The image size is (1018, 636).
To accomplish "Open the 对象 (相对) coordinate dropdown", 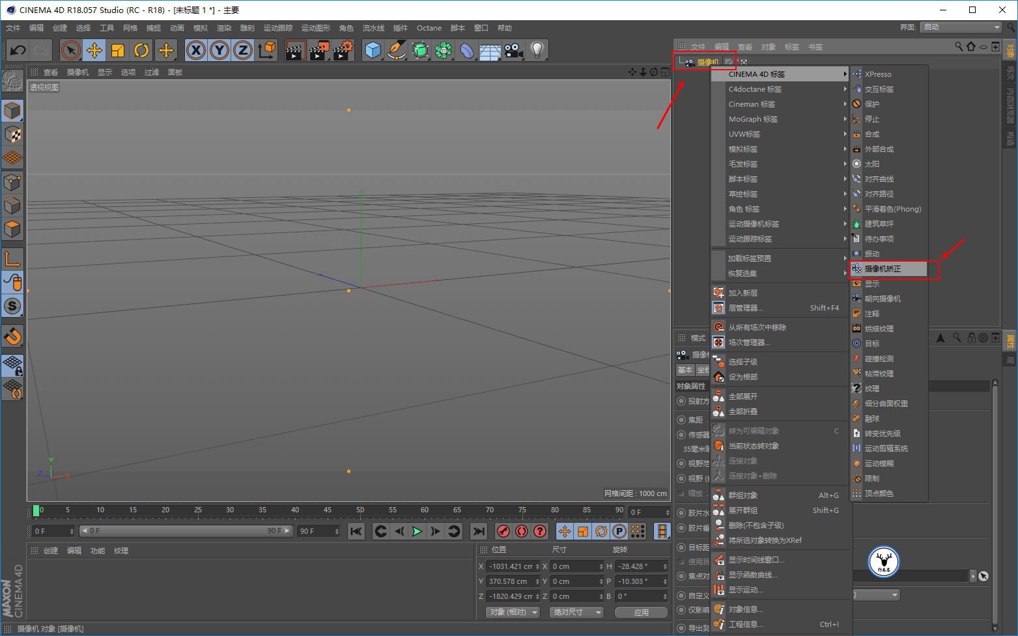I will point(513,613).
